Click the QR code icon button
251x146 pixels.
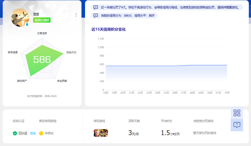tap(237, 113)
